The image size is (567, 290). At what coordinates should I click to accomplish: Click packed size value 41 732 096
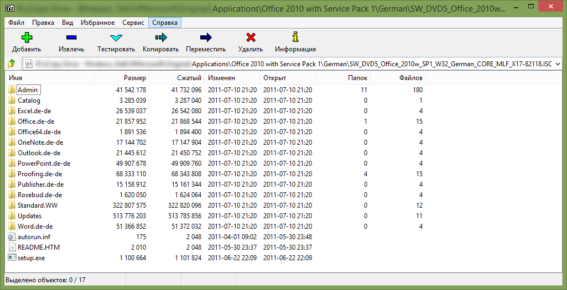(x=186, y=90)
